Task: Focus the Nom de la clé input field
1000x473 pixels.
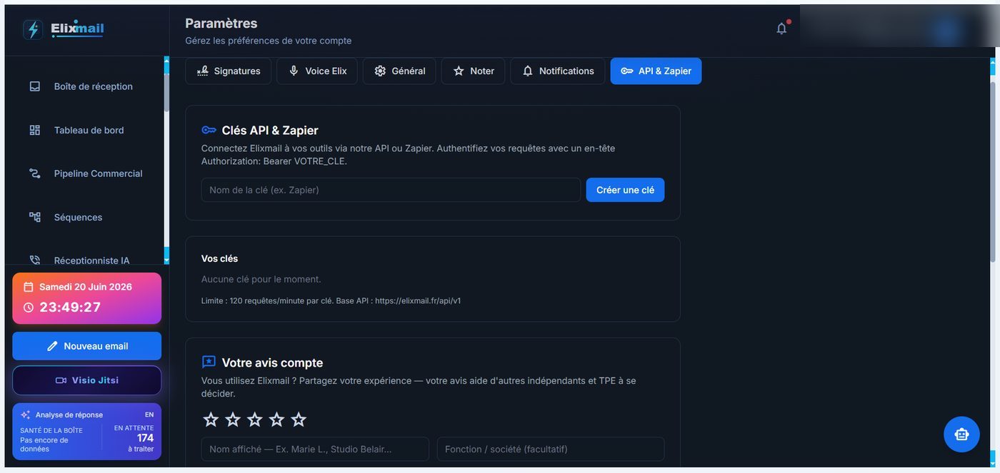Action: pyautogui.click(x=391, y=190)
